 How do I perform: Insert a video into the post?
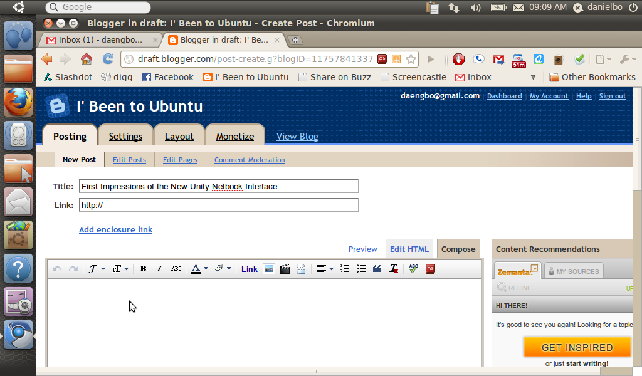click(x=285, y=269)
